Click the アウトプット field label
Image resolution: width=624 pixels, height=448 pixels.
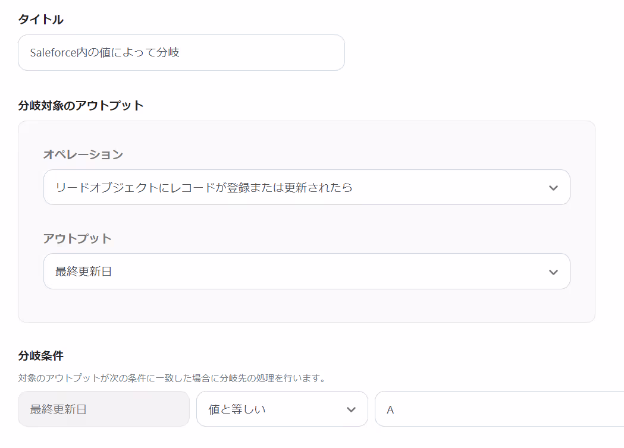pyautogui.click(x=77, y=238)
